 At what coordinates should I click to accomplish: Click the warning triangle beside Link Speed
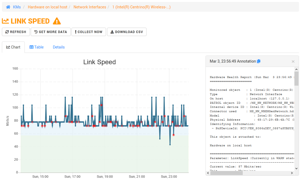(57, 21)
